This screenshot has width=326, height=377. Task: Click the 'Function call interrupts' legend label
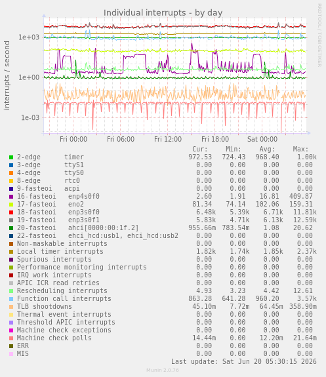point(64,299)
